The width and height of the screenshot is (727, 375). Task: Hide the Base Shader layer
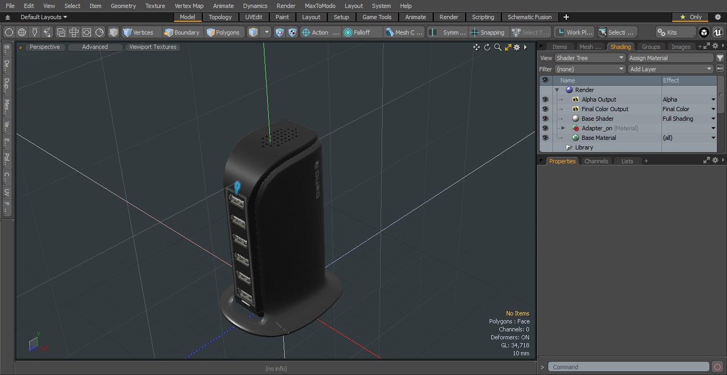coord(545,119)
